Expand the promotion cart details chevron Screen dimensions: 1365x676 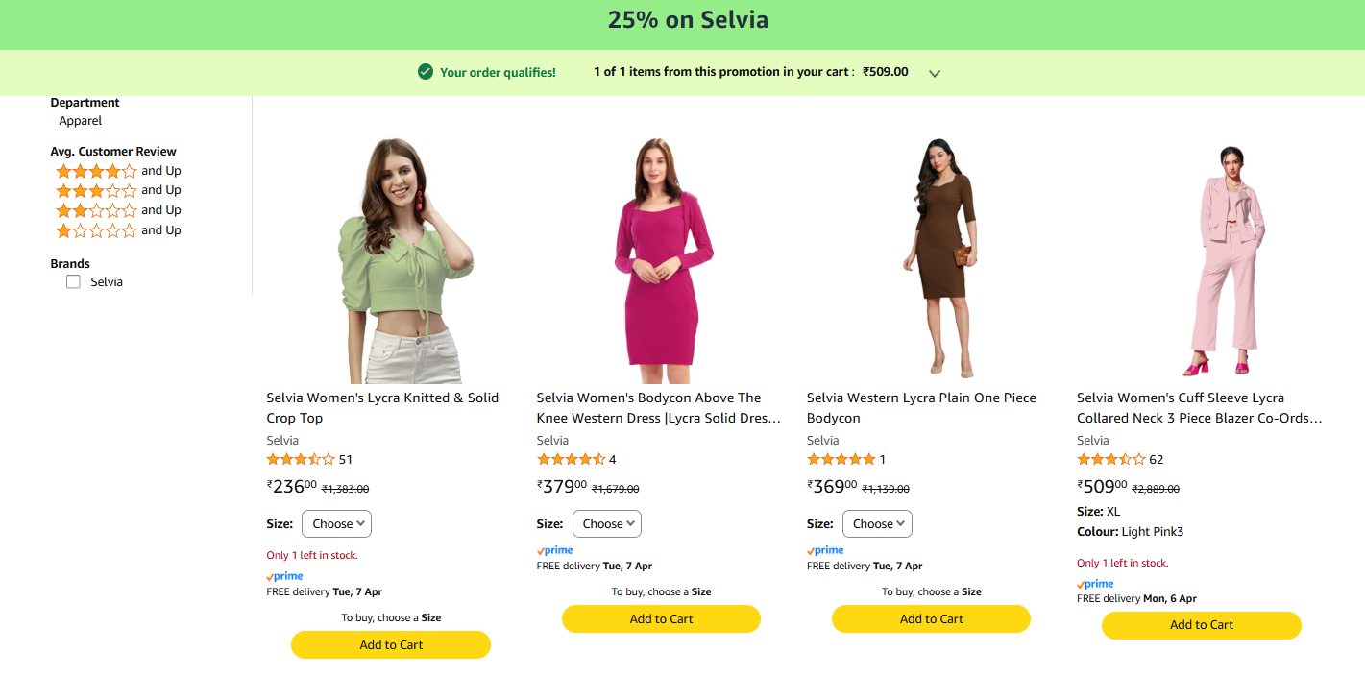(x=935, y=73)
